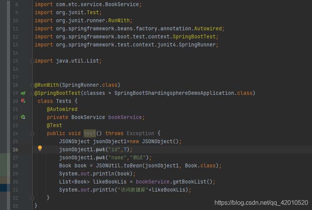Collapse the test method fold marker at line 24

[x=33, y=134]
